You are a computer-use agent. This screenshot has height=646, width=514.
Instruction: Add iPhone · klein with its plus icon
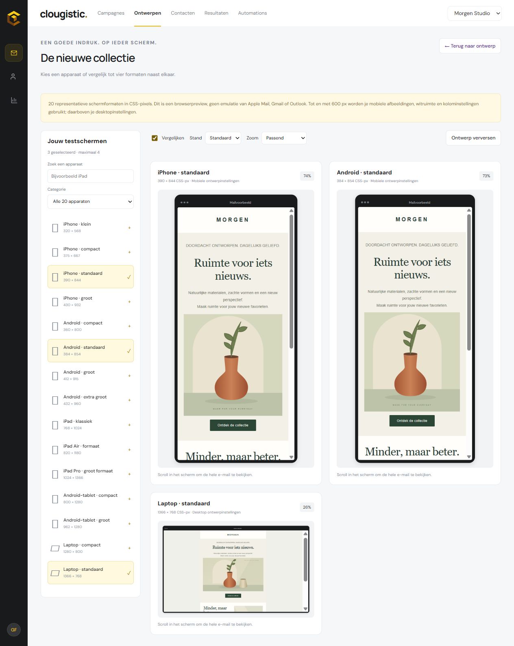pyautogui.click(x=129, y=228)
